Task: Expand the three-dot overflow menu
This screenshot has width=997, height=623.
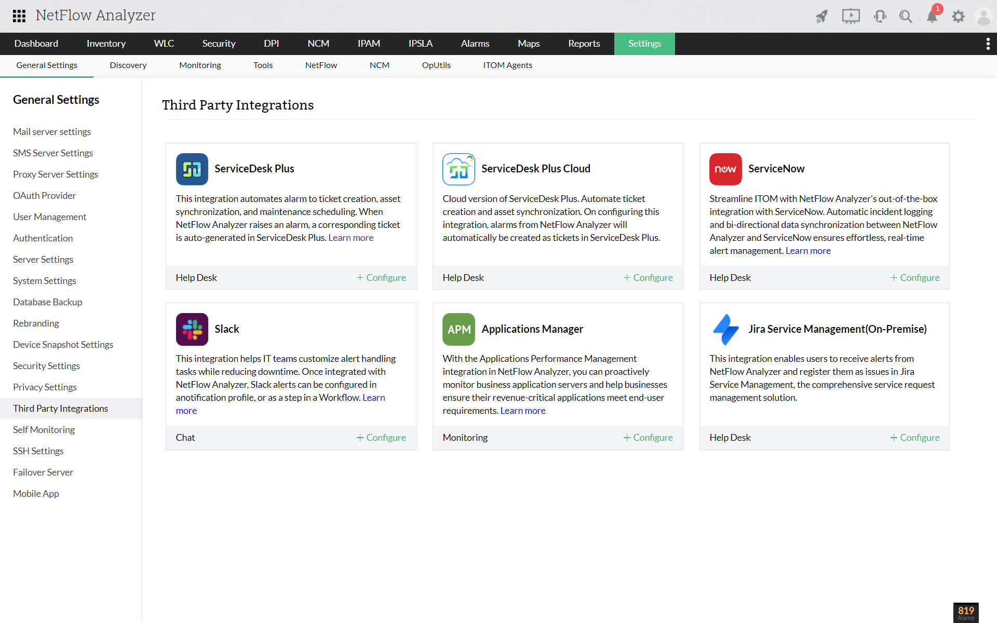Action: 988,44
